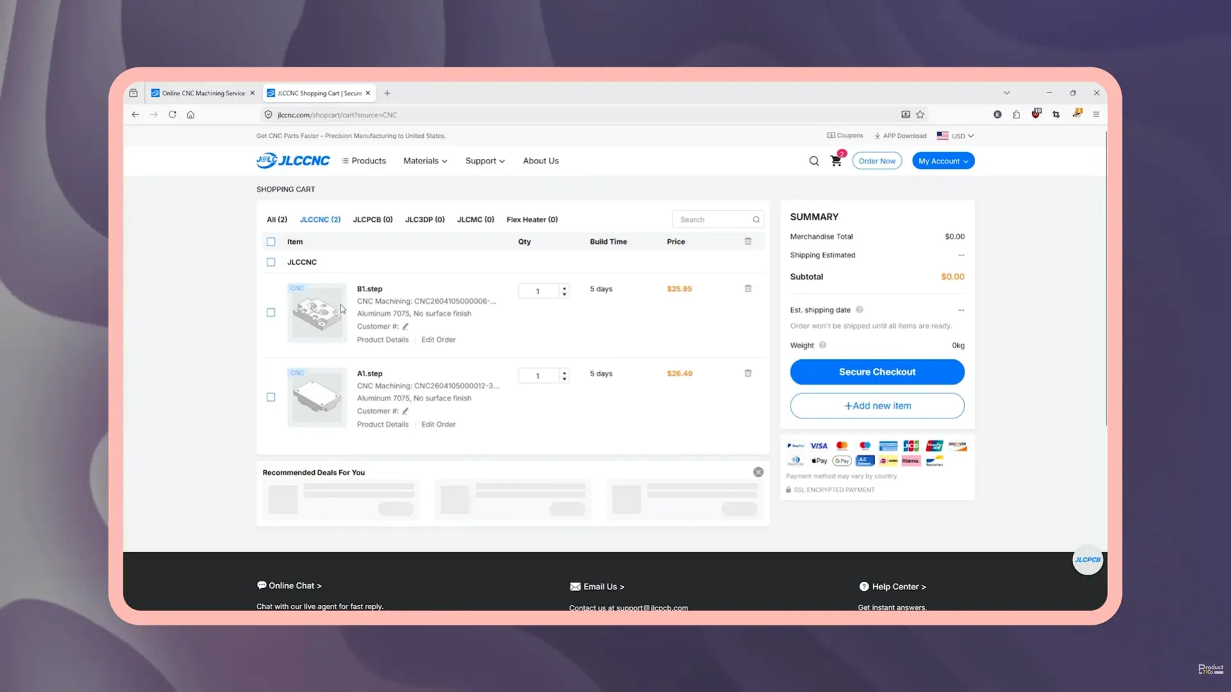
Task: Bookmark page with star icon
Action: tap(920, 115)
